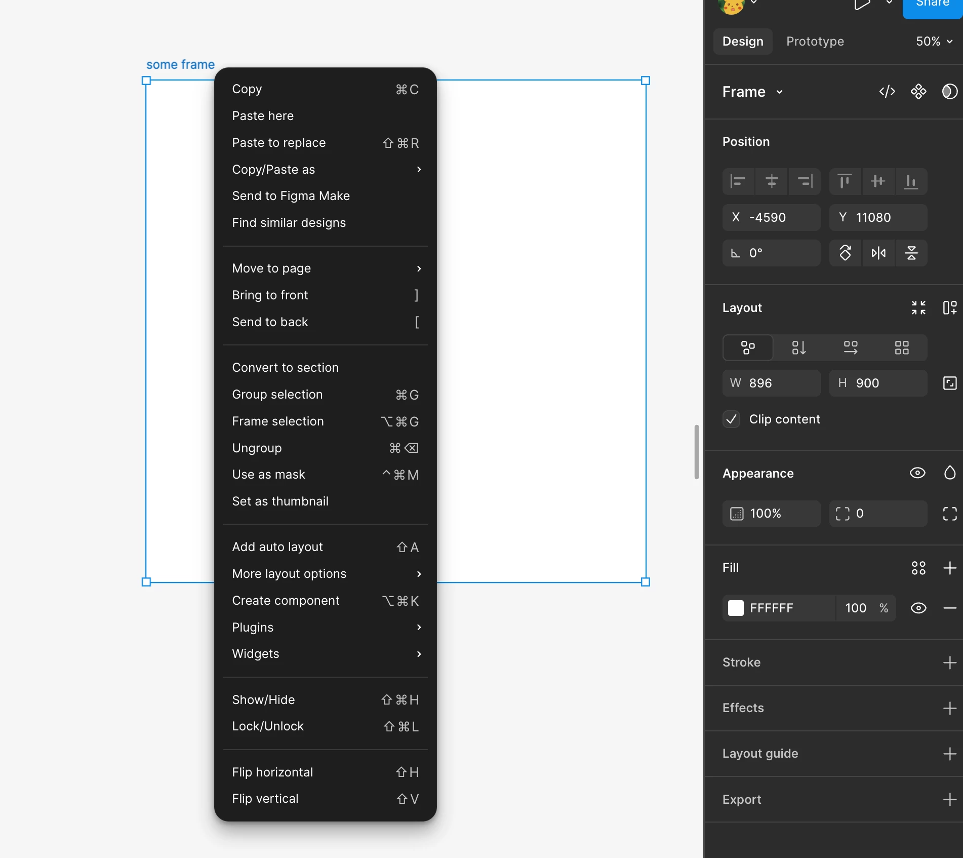This screenshot has width=963, height=858.
Task: Click the flip vertical icon in Position panel
Action: click(x=911, y=253)
